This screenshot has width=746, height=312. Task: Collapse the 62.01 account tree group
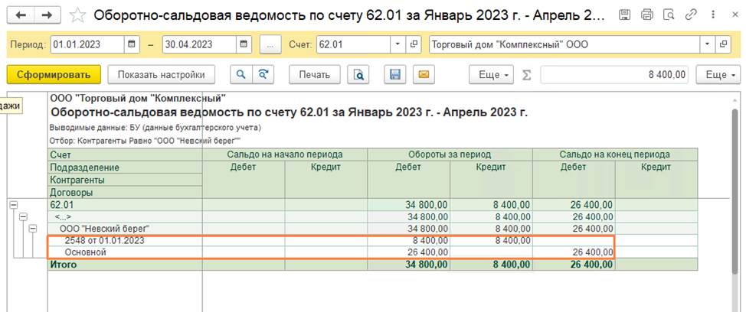(x=13, y=205)
